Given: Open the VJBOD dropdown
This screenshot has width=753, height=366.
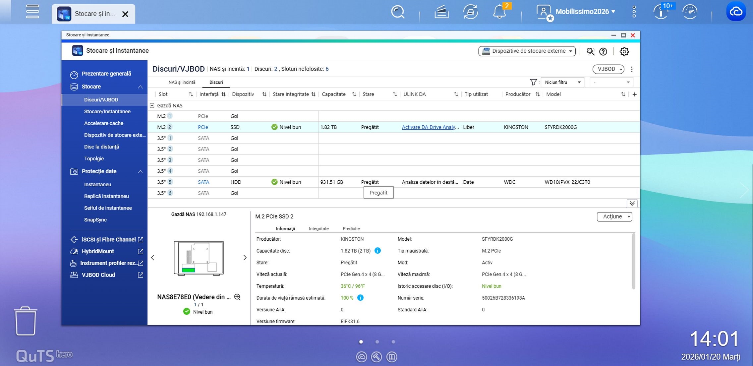Looking at the screenshot, I should 608,69.
